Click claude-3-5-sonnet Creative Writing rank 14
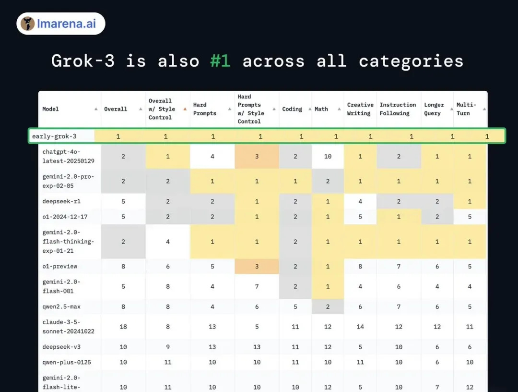This screenshot has height=392, width=518. pos(360,327)
